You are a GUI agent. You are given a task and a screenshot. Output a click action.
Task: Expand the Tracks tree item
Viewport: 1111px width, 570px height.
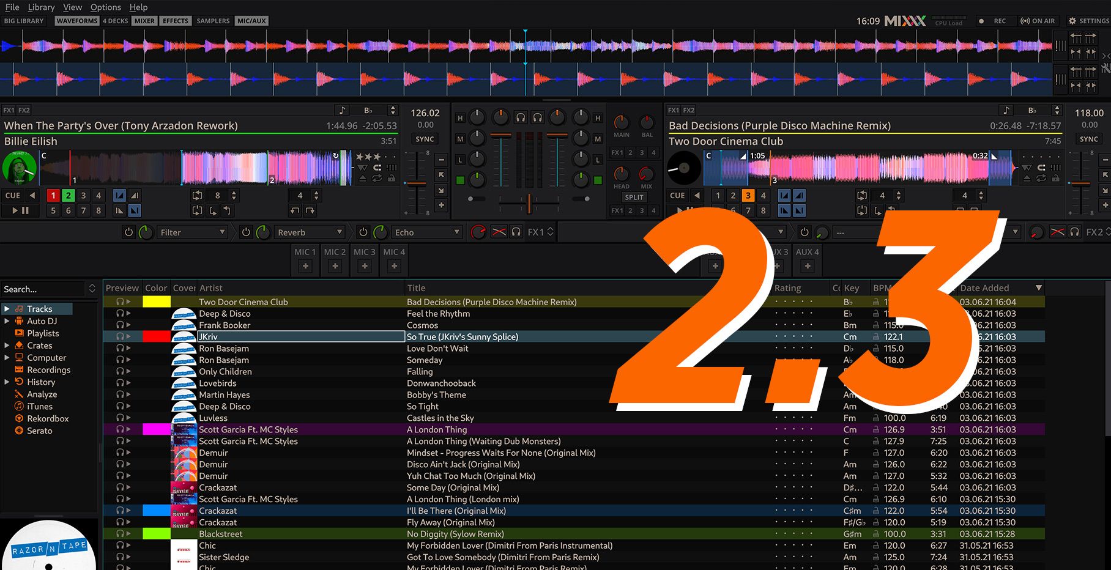click(7, 309)
